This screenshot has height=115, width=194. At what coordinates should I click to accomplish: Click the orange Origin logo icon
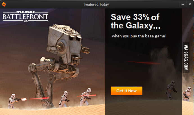(4, 4)
